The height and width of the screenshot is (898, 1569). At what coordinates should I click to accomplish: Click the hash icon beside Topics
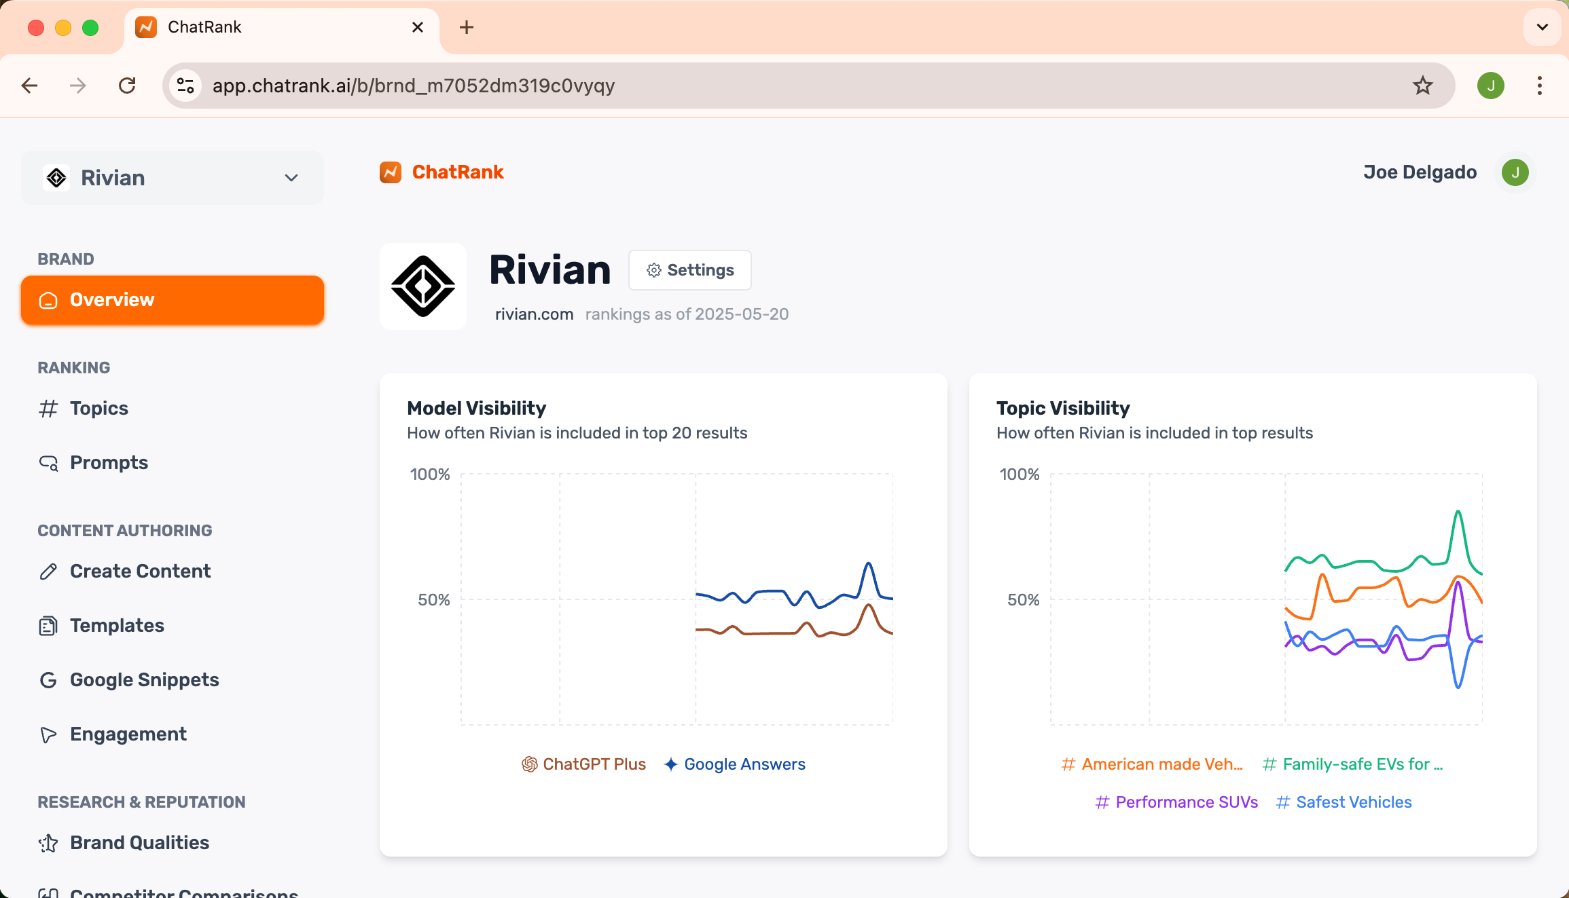click(48, 409)
